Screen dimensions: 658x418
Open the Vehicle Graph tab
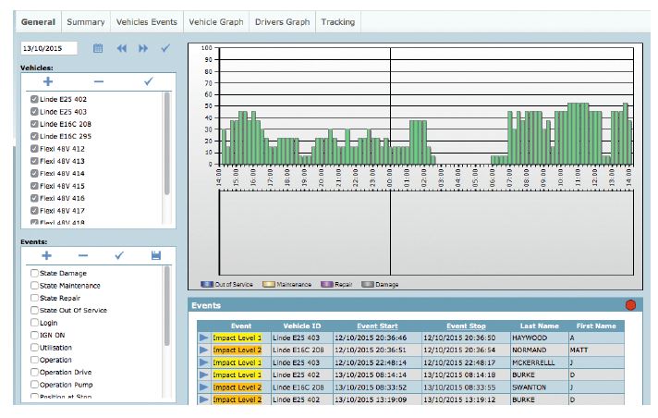[x=215, y=22]
